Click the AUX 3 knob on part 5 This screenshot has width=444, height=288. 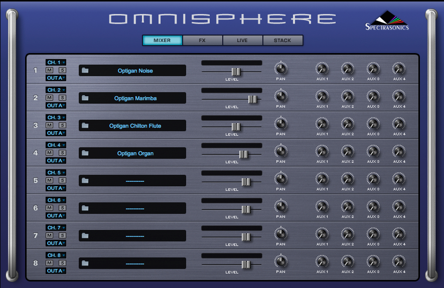coord(373,179)
